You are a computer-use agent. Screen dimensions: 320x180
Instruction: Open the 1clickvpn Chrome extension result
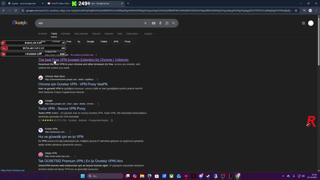click(x=83, y=60)
